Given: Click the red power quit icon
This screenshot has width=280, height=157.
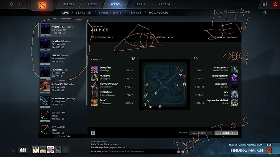Looking at the screenshot, I should (275, 4).
